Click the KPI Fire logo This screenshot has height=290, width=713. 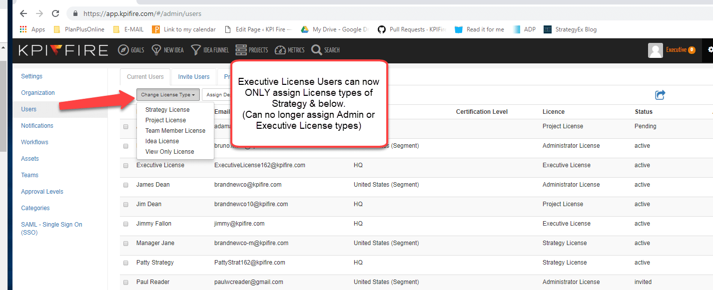(63, 50)
